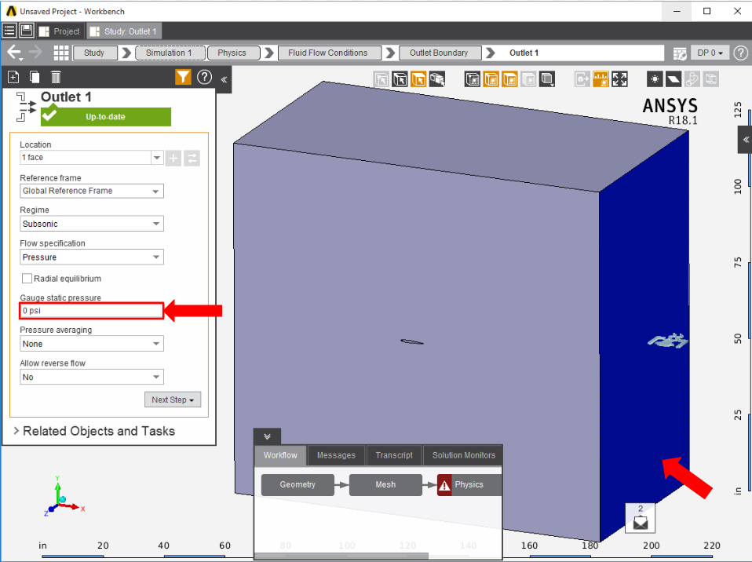
Task: Select the Workflow tab
Action: pyautogui.click(x=280, y=455)
